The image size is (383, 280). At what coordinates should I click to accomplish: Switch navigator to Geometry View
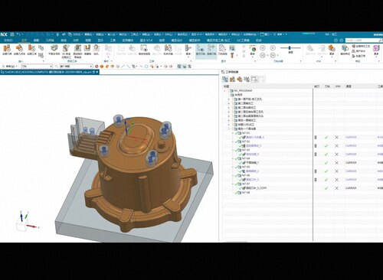click(240, 80)
